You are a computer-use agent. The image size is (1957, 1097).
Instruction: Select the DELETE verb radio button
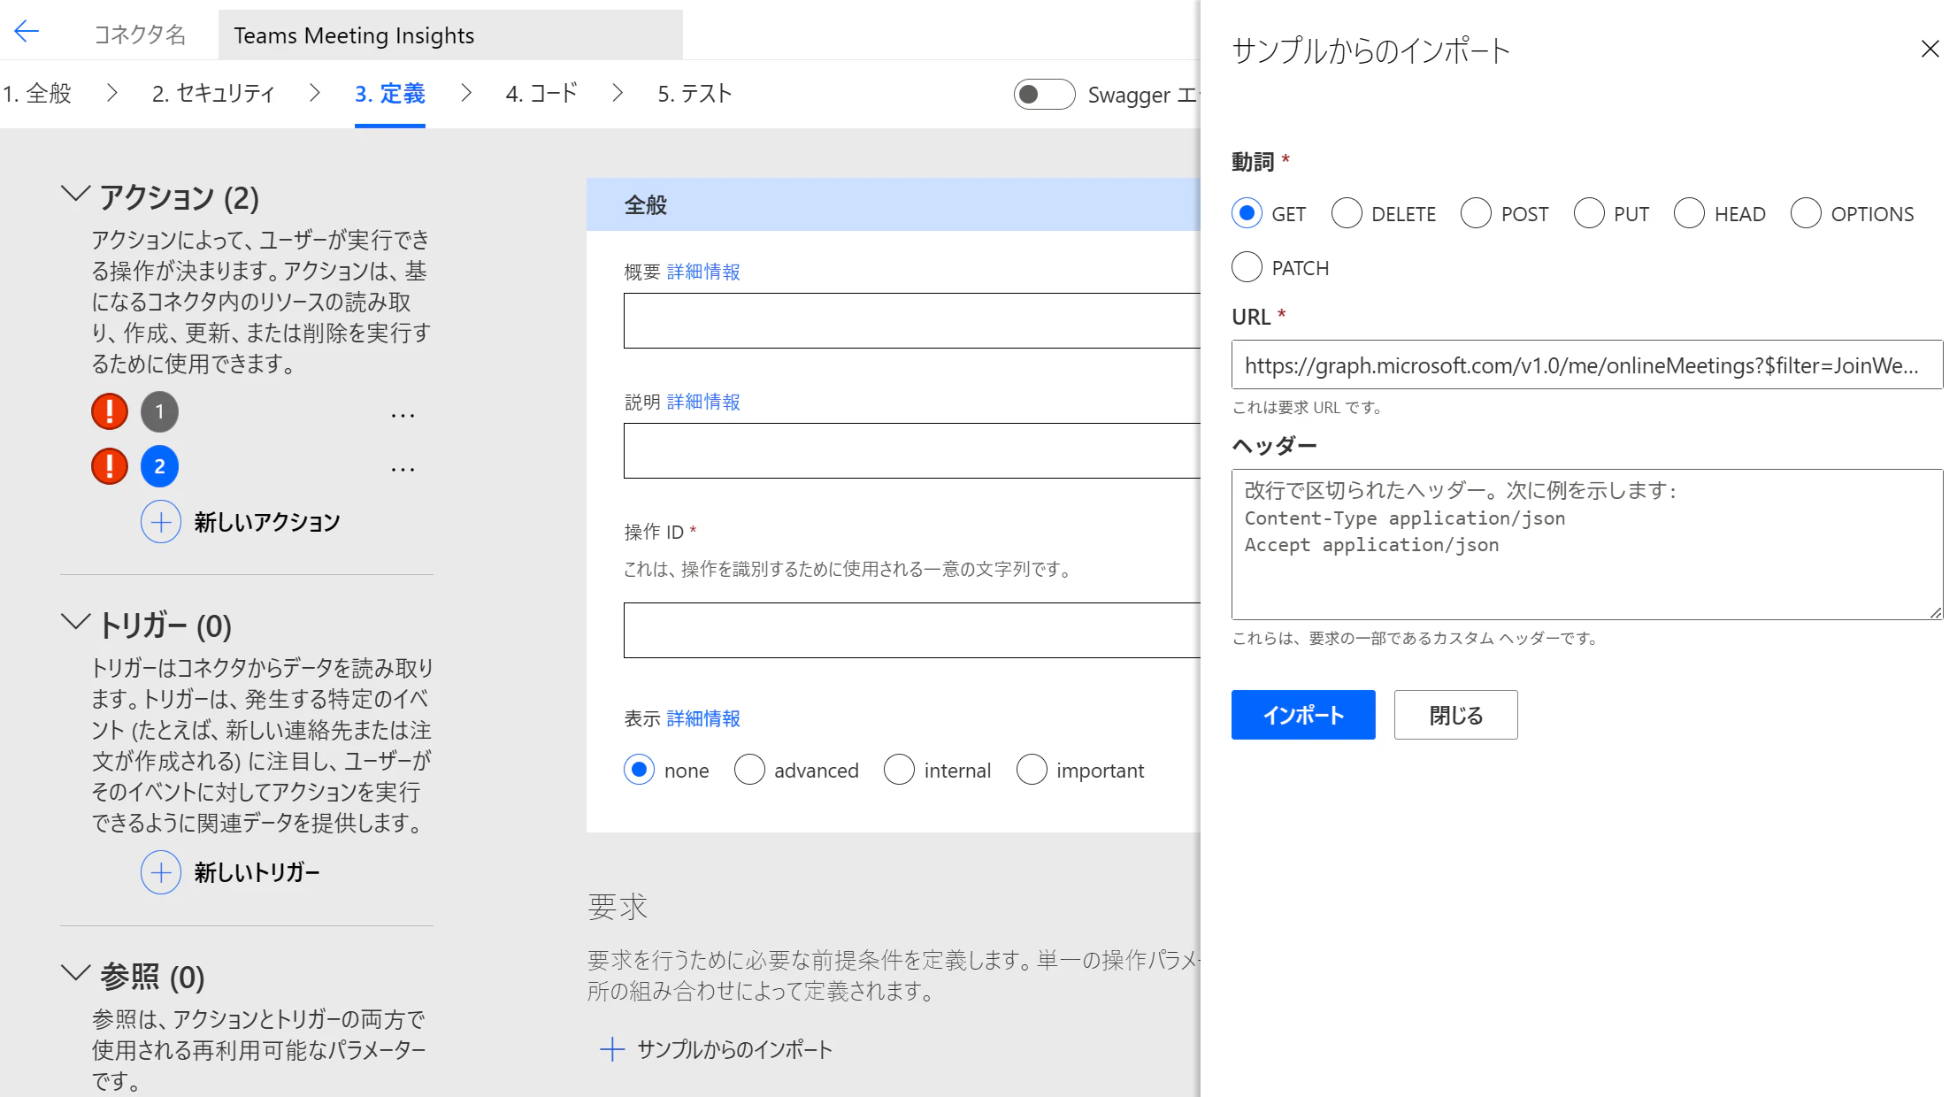1347,213
